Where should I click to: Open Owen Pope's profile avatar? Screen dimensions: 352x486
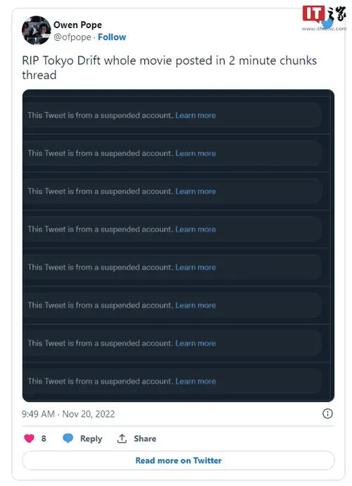pos(36,30)
